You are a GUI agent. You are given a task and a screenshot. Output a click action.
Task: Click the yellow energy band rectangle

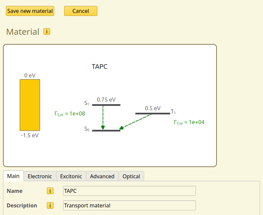(30, 105)
